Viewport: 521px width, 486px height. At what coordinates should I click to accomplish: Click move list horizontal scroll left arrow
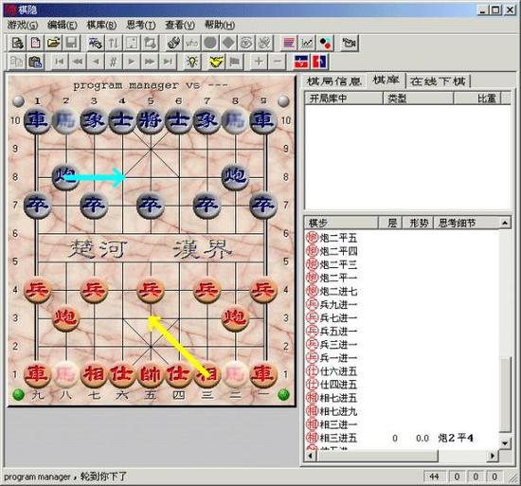[x=311, y=456]
